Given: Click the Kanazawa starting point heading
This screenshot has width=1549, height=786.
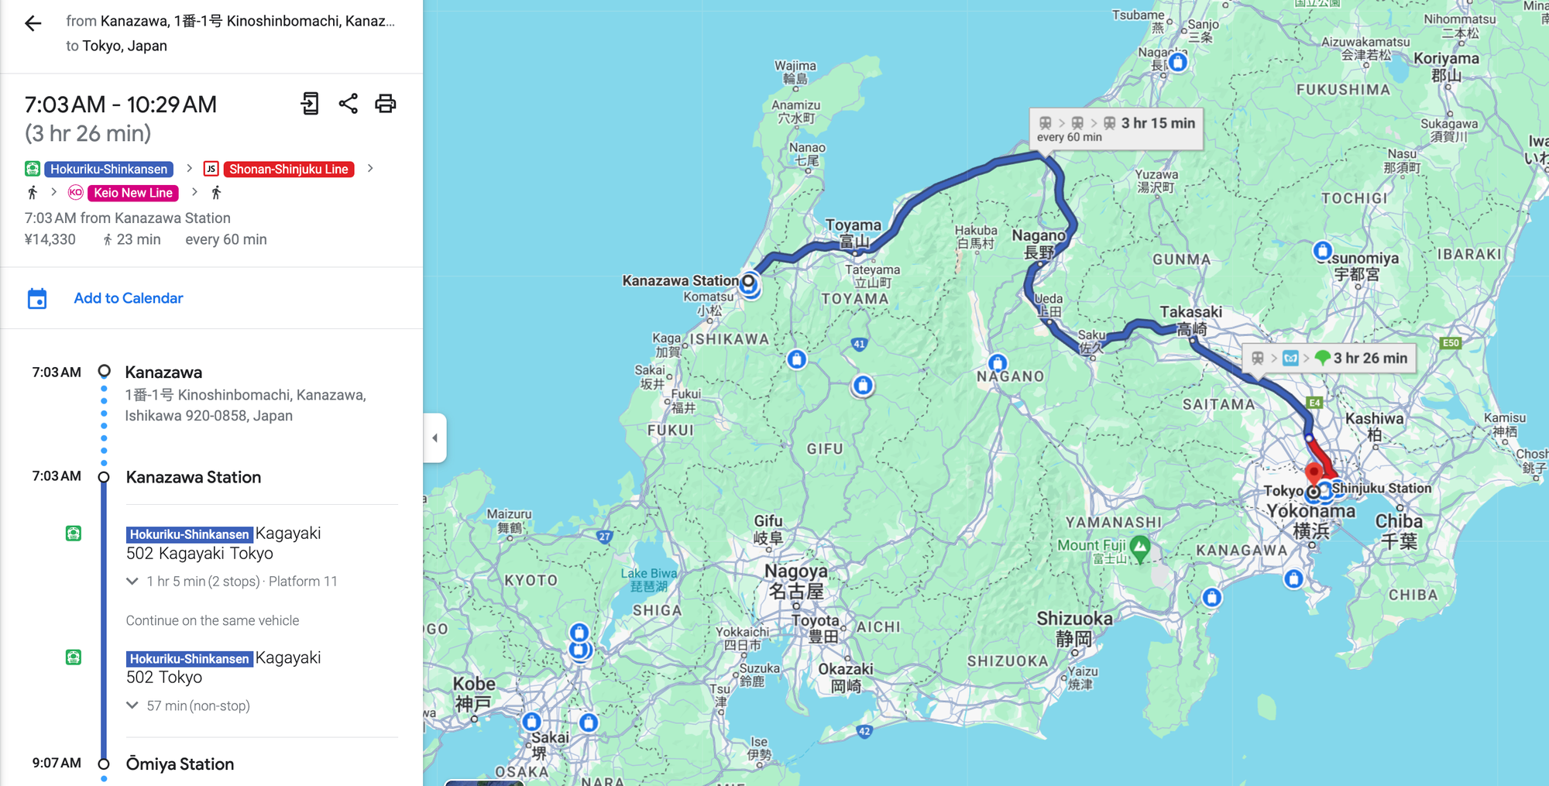Looking at the screenshot, I should 163,372.
